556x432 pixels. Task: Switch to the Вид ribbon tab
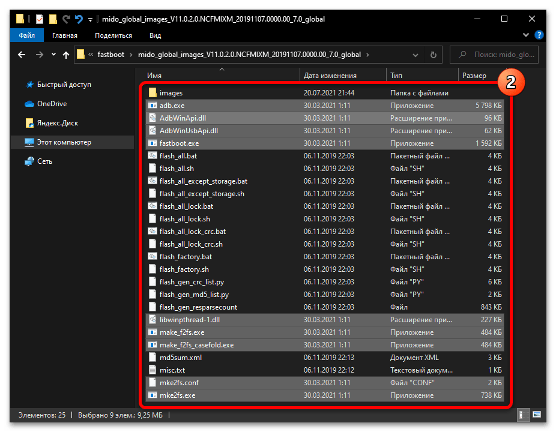tap(156, 35)
